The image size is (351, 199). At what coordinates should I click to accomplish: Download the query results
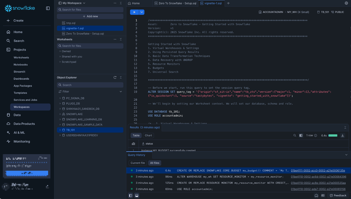coord(342,135)
